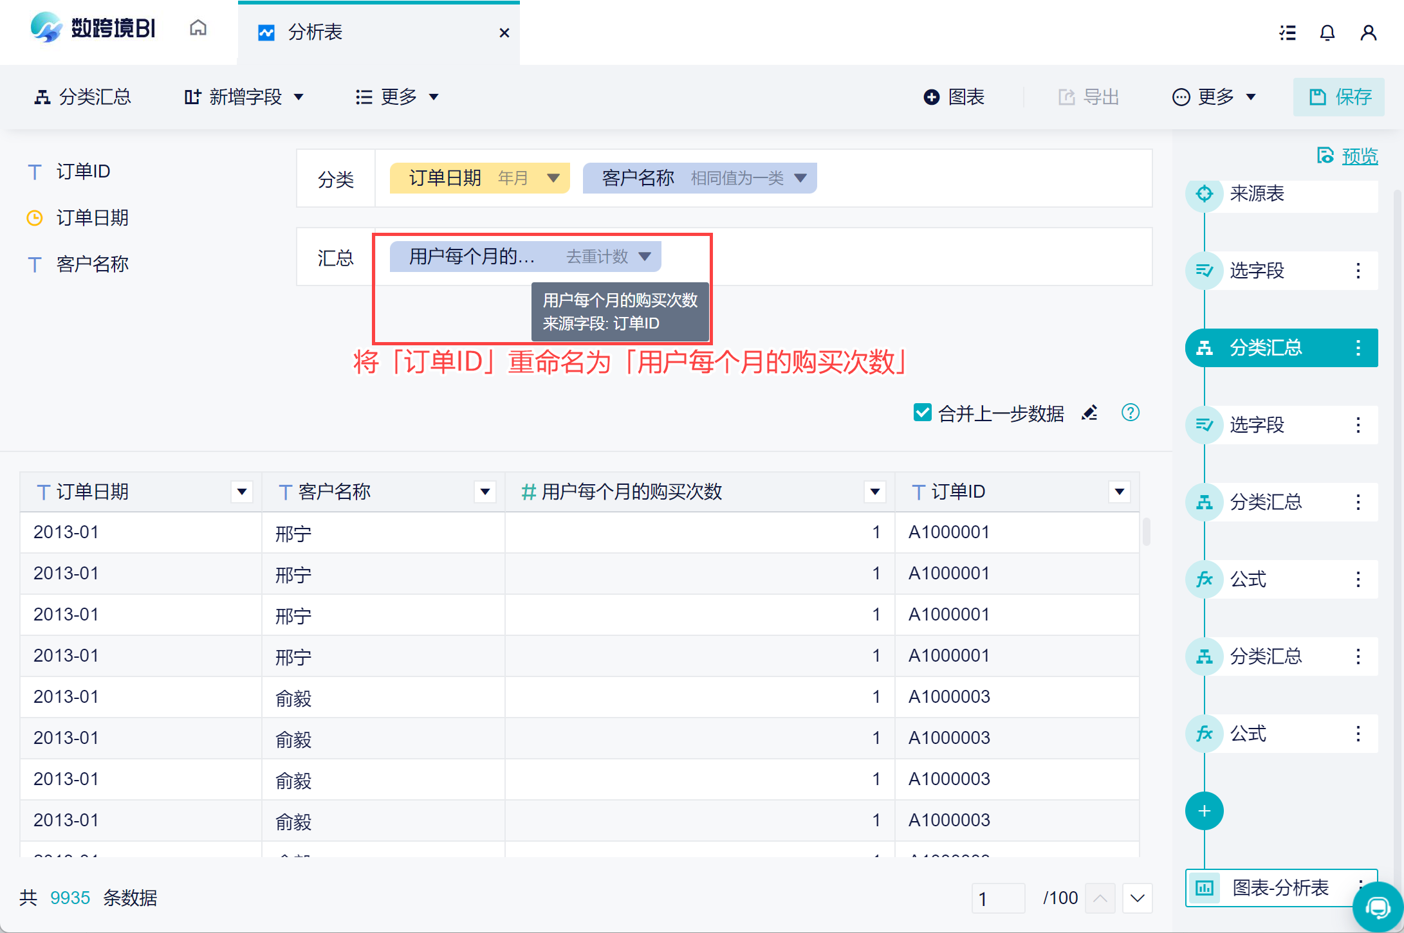Go to next page with down arrow

(1137, 898)
